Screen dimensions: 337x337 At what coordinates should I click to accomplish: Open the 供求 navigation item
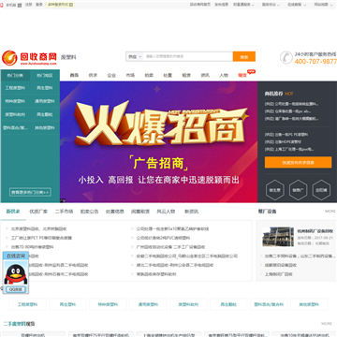click(x=93, y=75)
